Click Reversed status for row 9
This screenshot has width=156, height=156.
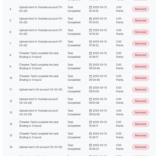click(x=140, y=67)
